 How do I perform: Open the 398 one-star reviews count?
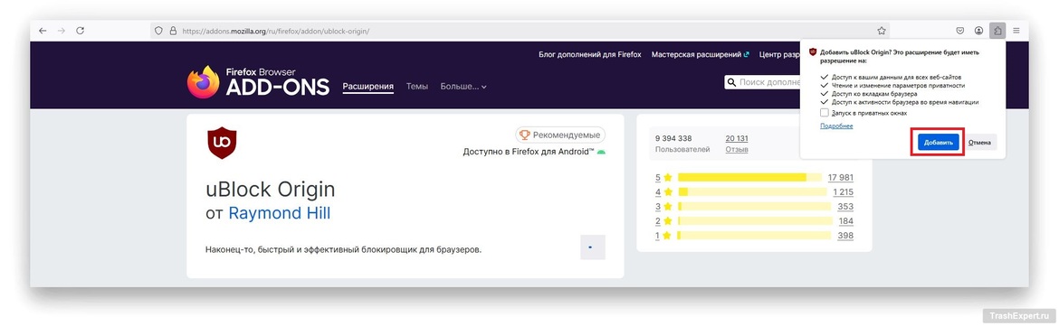pos(845,235)
